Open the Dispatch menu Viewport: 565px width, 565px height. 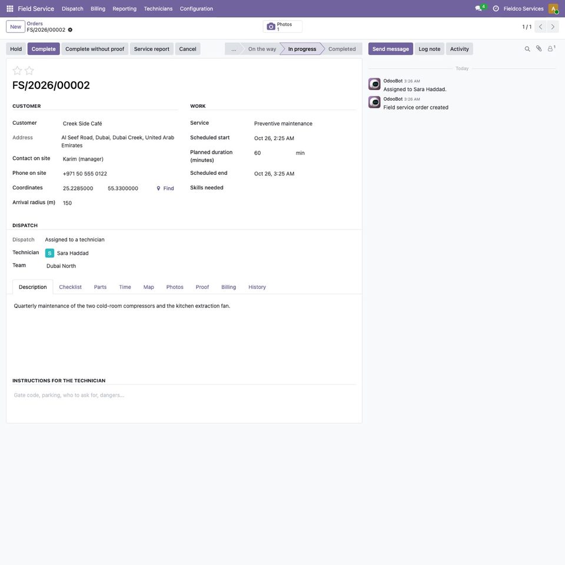coord(72,9)
